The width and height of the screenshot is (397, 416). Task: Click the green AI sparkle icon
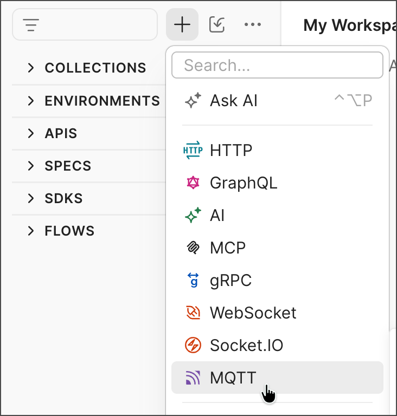193,215
